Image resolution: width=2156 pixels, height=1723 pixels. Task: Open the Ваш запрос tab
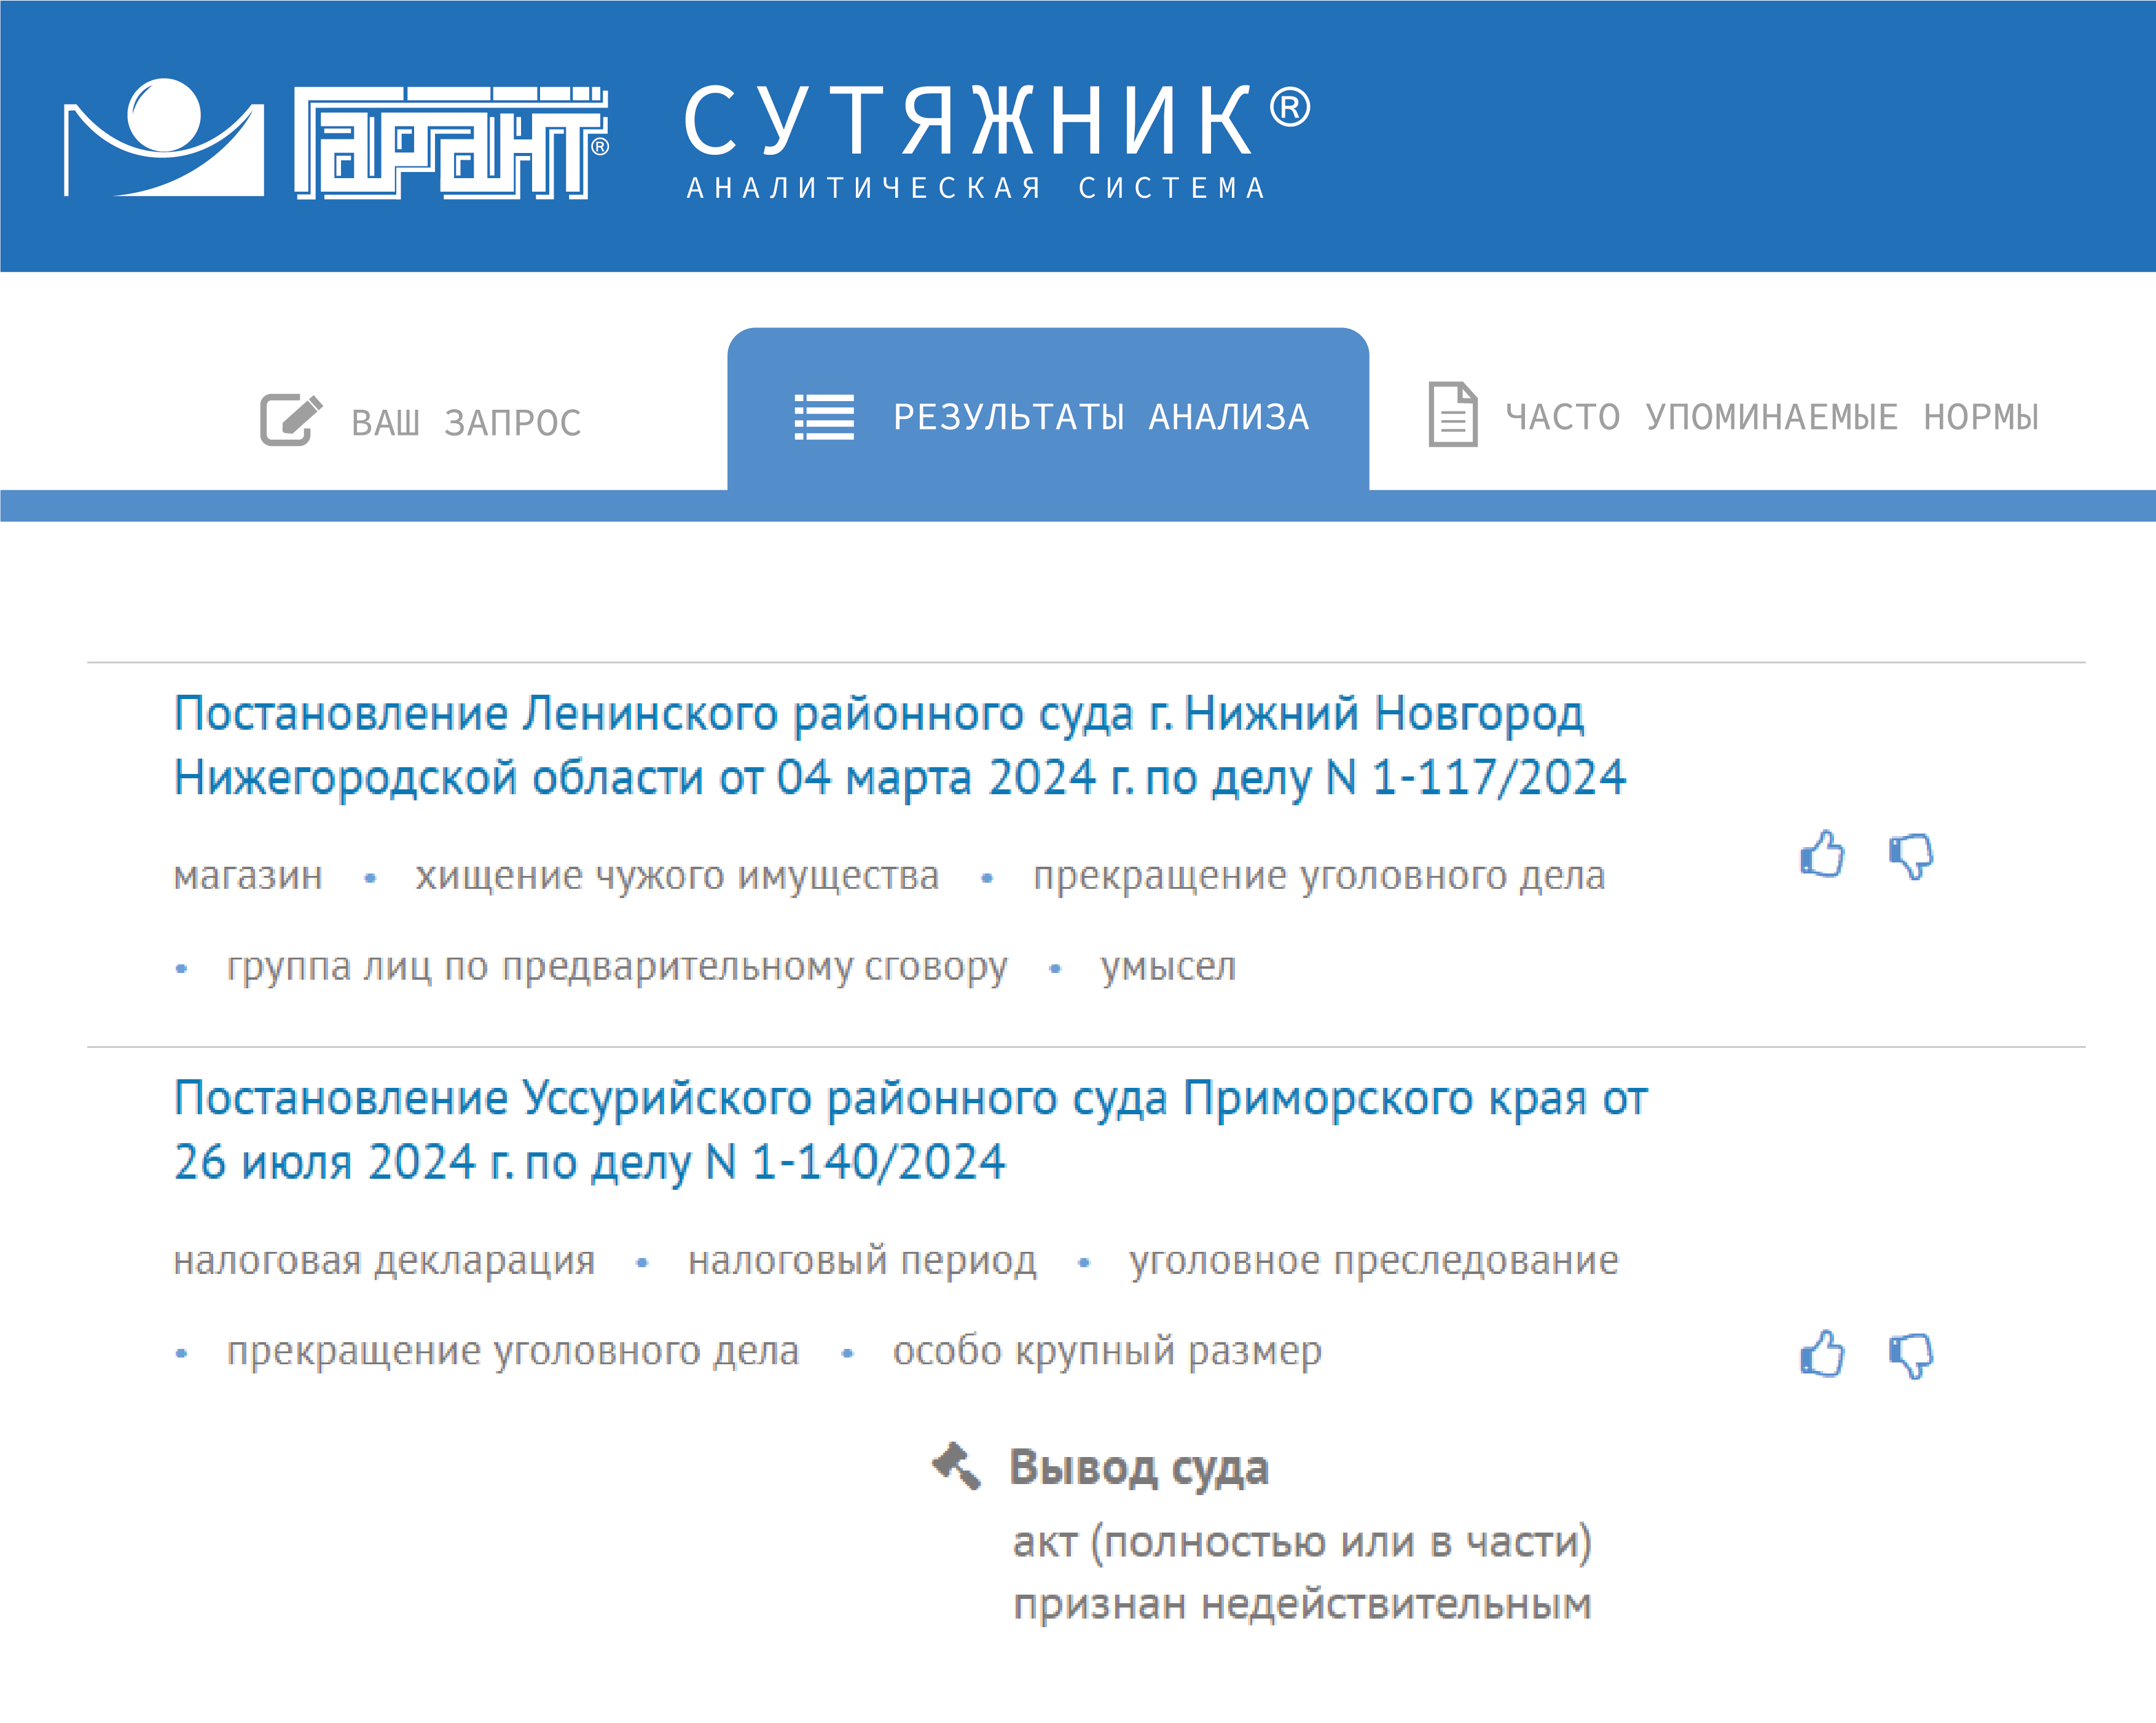(421, 421)
